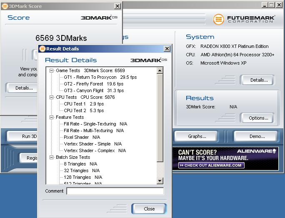Open the Graphs button
The image size is (285, 218).
(x=196, y=136)
